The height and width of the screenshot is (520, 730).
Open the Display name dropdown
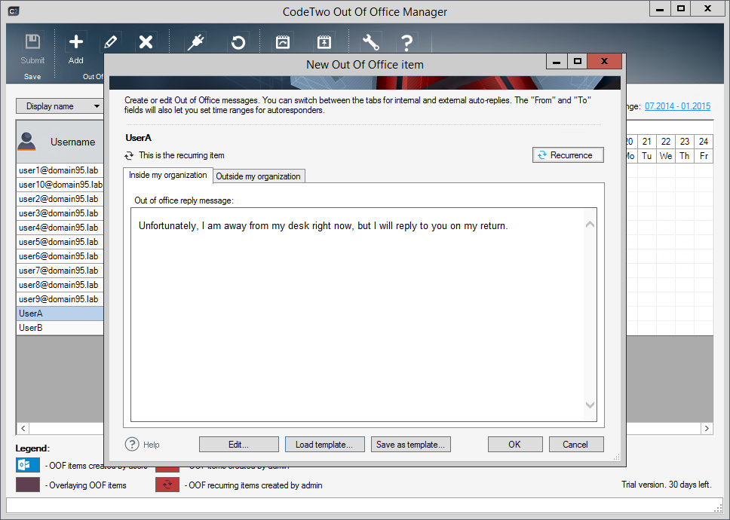pyautogui.click(x=59, y=106)
